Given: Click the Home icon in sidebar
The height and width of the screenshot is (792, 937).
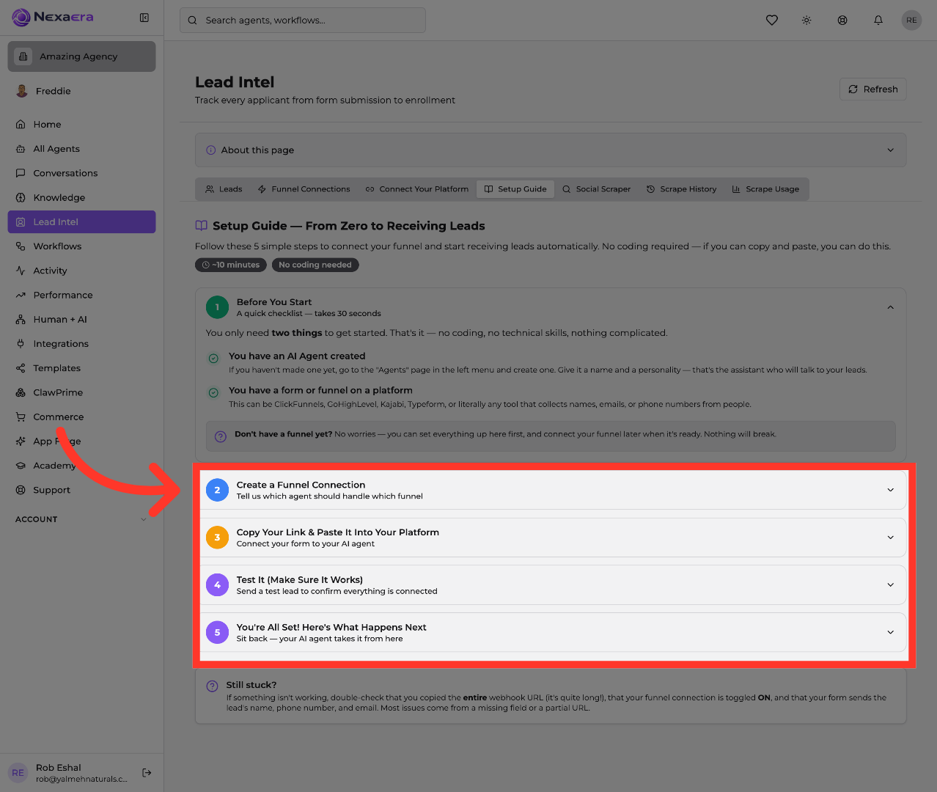Looking at the screenshot, I should click(21, 125).
